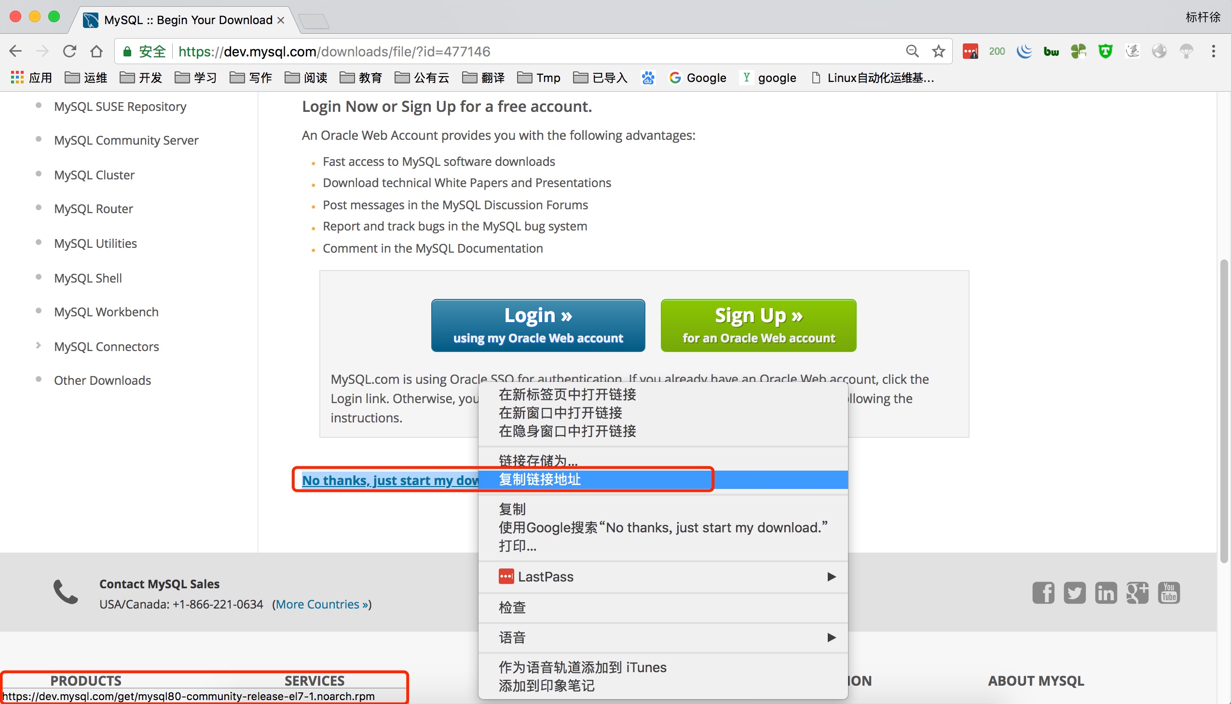Click the Evernote clipper elephant icon
The image size is (1231, 704).
coord(1078,51)
